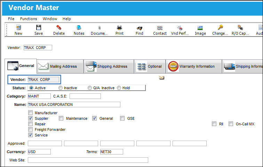Image resolution: width=263 pixels, height=167 pixels.
Task: Check the On-Call MX checkbox
Action: 231,124
